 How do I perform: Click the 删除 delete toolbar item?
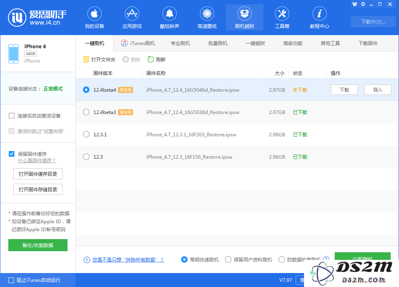[x=132, y=59]
